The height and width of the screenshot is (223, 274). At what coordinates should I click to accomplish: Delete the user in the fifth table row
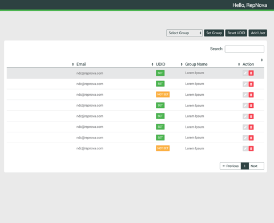click(251, 116)
